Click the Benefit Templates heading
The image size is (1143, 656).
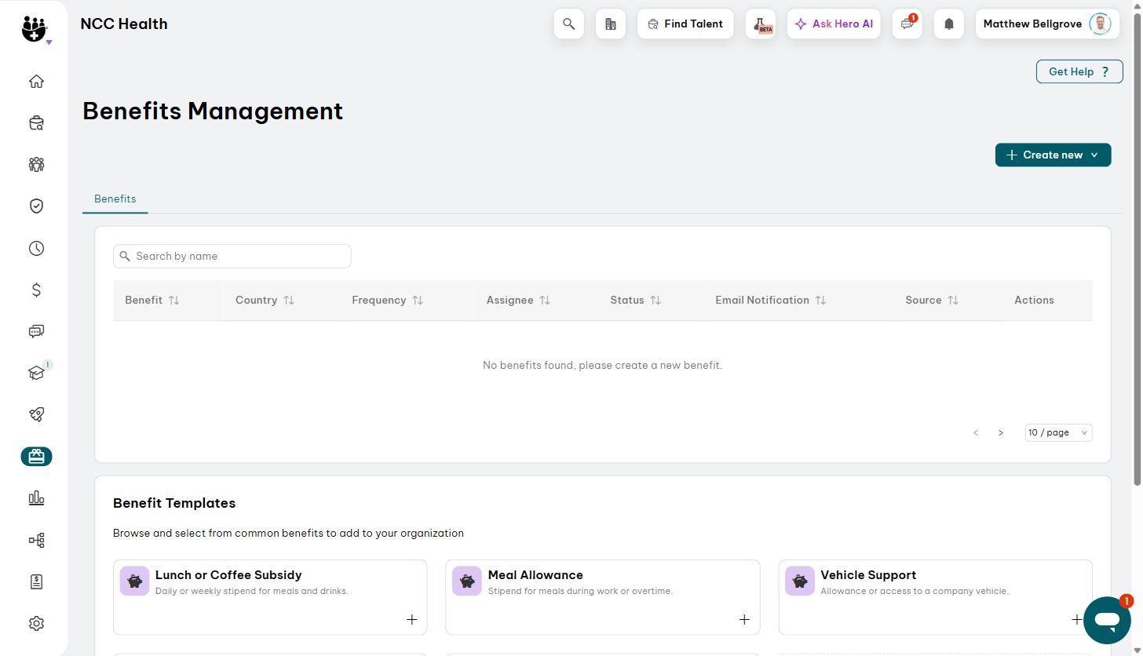pyautogui.click(x=174, y=504)
